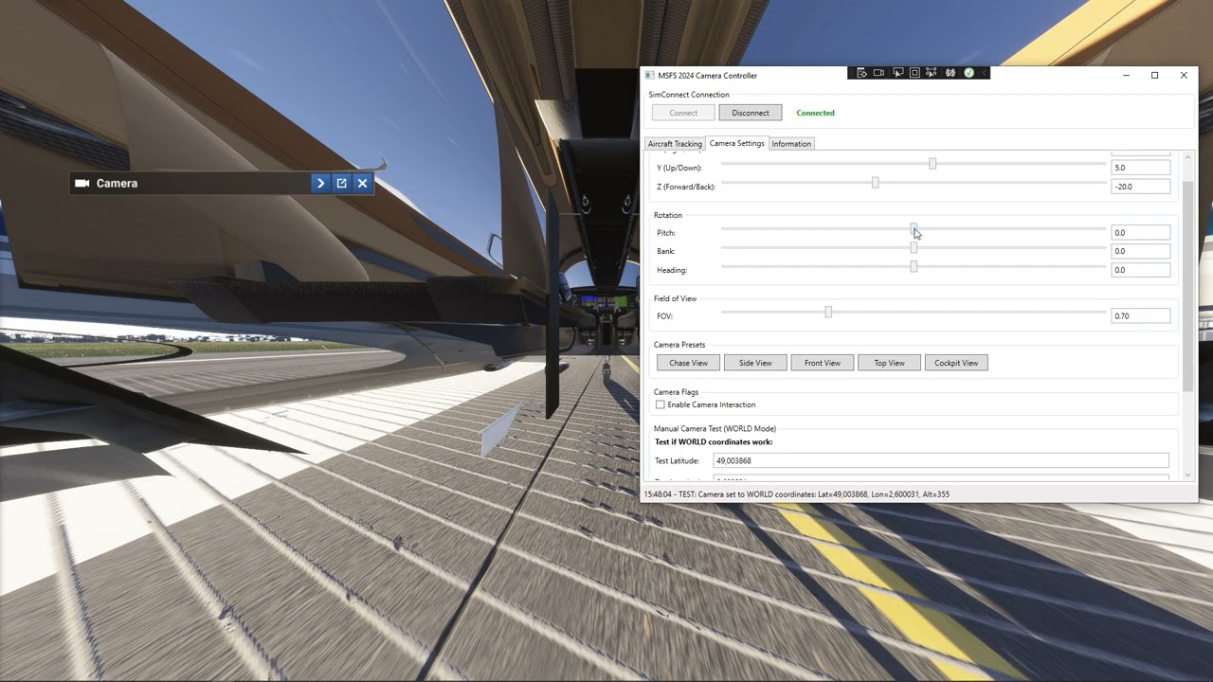Click the Hot Reload icon in debug toolbar
Viewport: 1213px width, 682px height.
(x=950, y=73)
